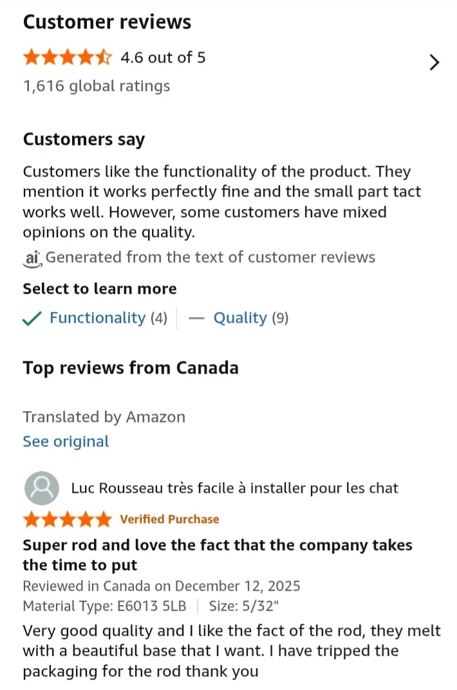Open the 1,616 global ratings count
Viewport: 457px width, 690px height.
(97, 86)
